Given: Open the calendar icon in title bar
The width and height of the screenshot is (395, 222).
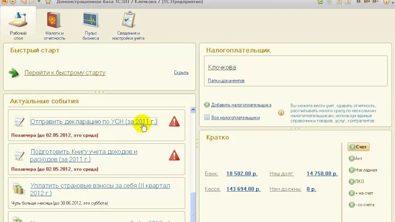Looking at the screenshot, I should click(x=348, y=2).
